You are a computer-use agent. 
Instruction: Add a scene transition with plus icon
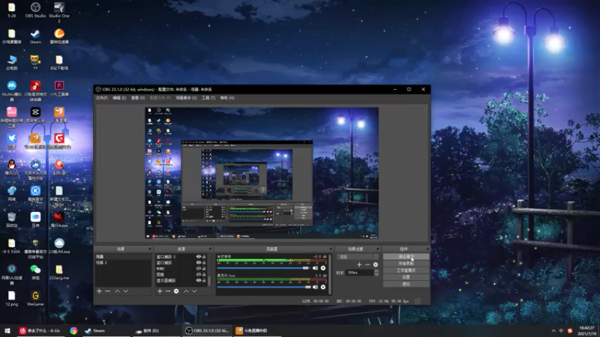click(x=359, y=264)
